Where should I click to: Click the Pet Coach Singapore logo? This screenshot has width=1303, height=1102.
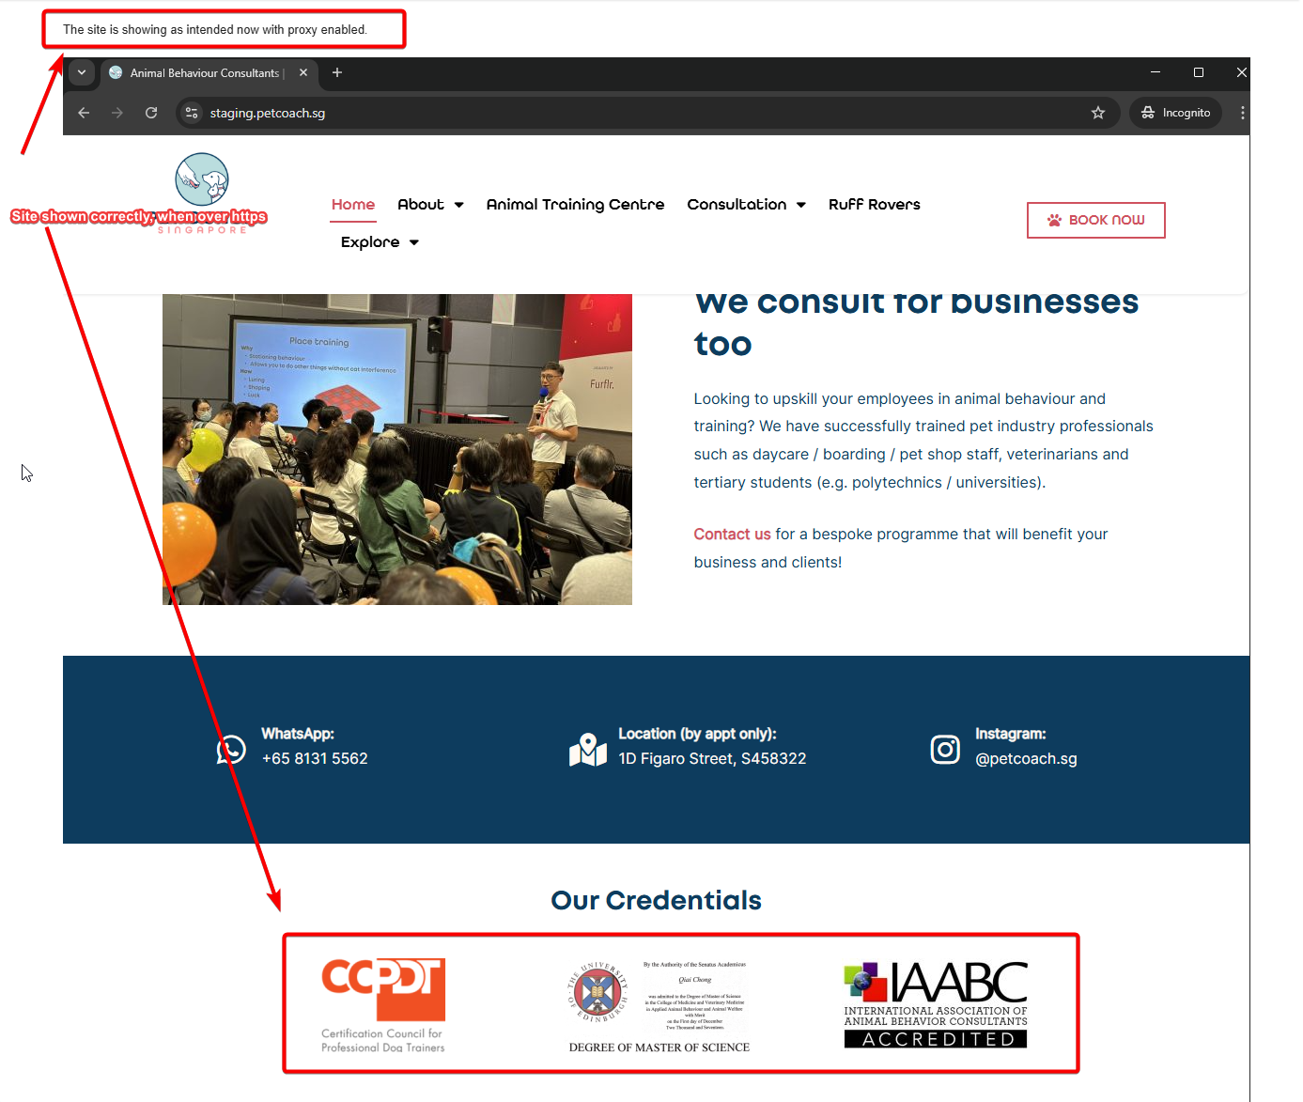click(202, 193)
